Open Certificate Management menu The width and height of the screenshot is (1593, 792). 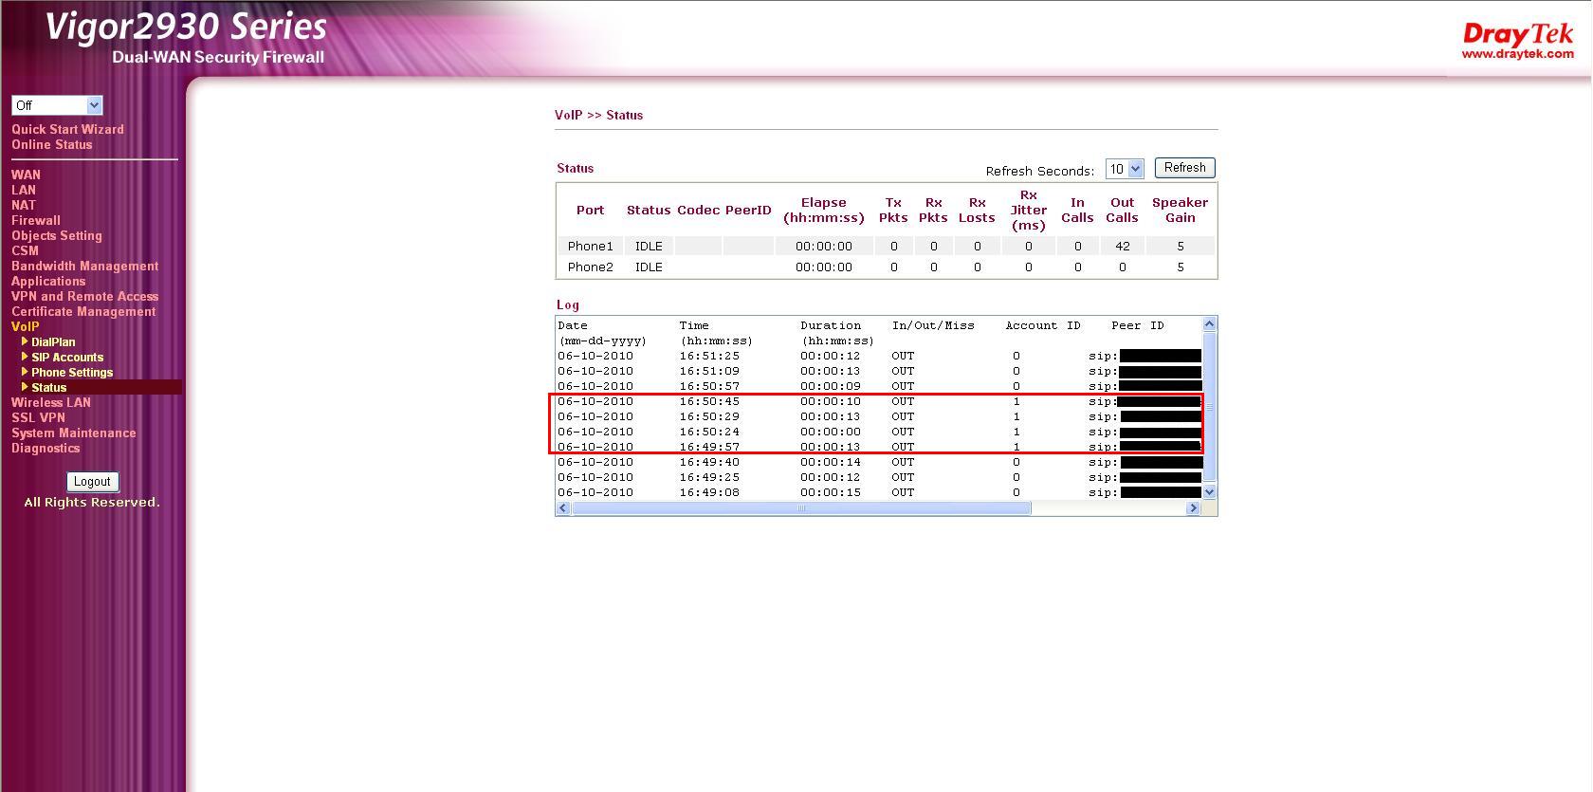83,311
